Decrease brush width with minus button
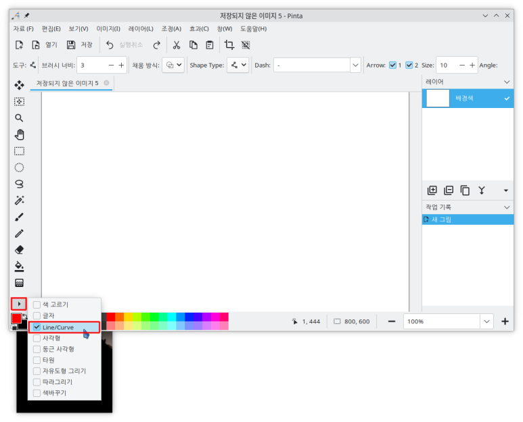Viewport: 523px width, 422px height. [111, 65]
